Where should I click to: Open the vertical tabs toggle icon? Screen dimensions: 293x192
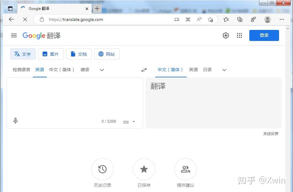[10, 9]
